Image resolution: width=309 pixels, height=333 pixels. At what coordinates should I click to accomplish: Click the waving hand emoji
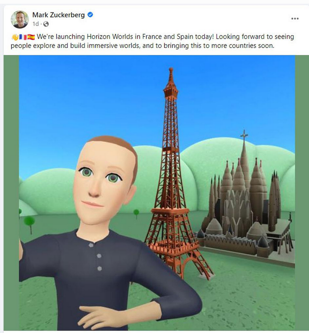(x=15, y=37)
